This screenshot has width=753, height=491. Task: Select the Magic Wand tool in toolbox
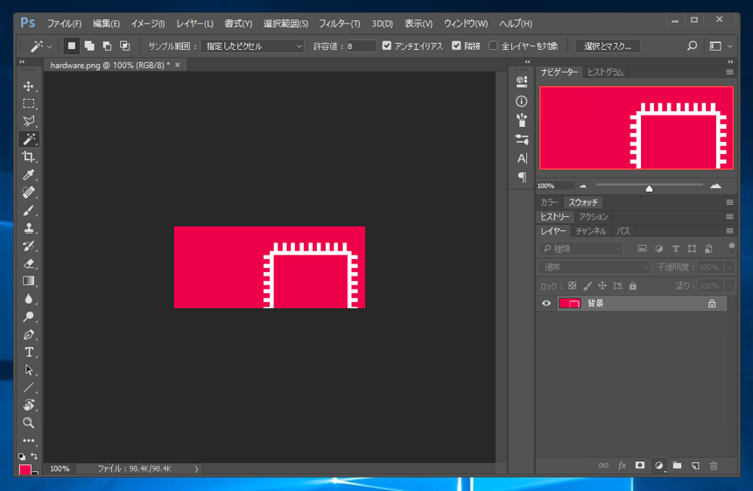point(28,139)
